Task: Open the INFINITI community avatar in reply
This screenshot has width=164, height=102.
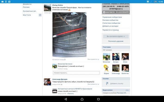Action: [x=55, y=91]
